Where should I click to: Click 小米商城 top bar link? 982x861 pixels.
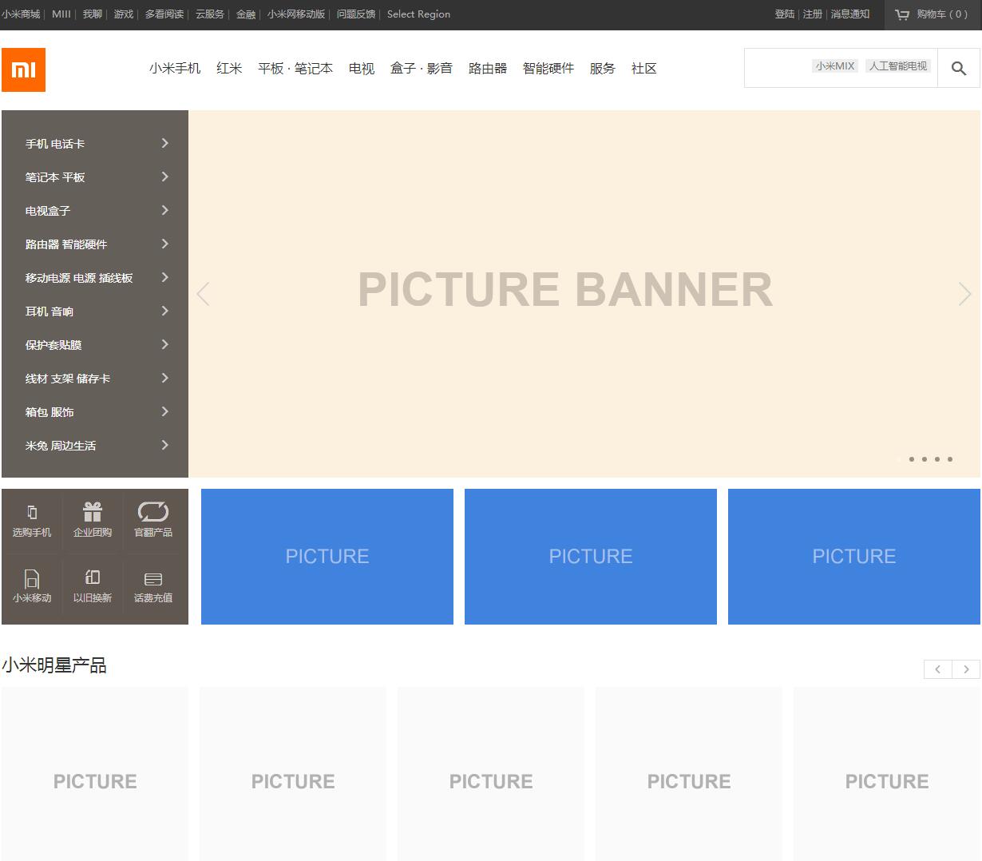(21, 14)
